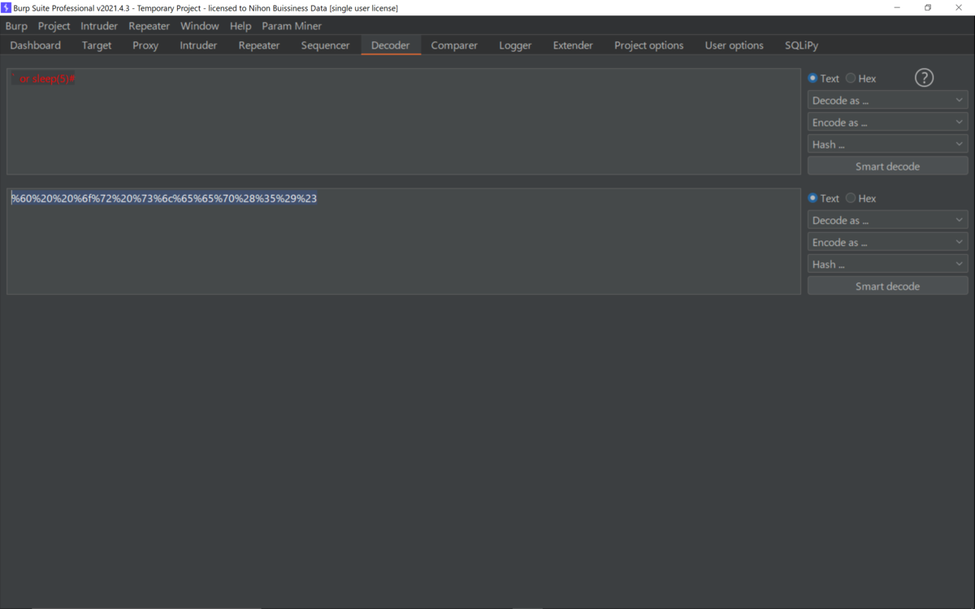The height and width of the screenshot is (609, 975).
Task: Switch to the Target tab
Action: (x=97, y=45)
